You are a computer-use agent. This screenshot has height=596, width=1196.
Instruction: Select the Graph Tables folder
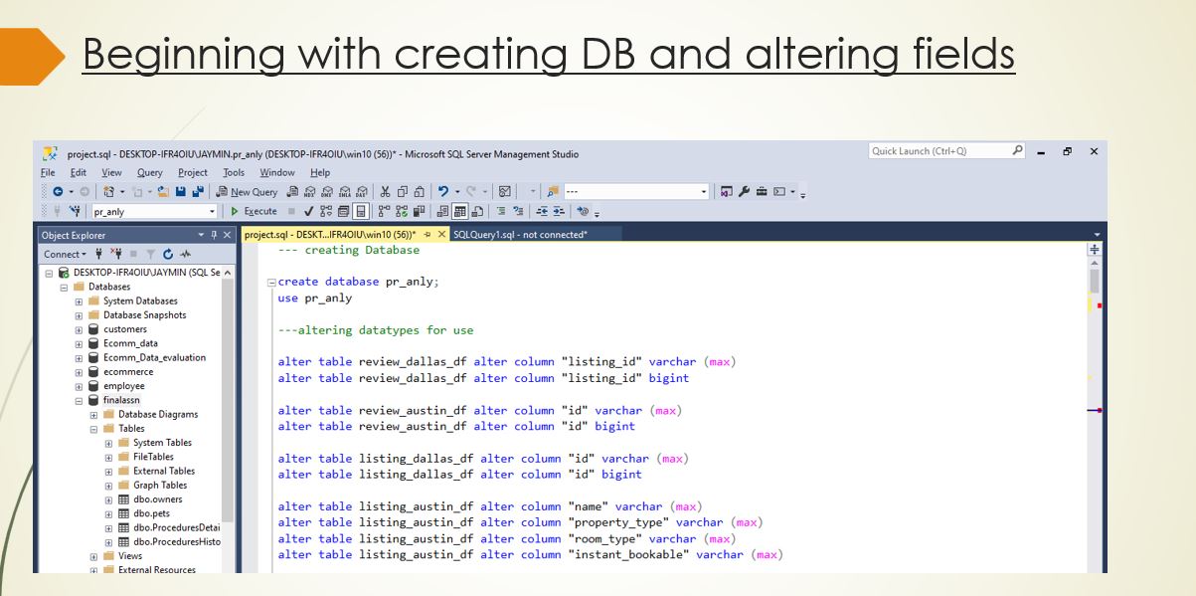click(x=160, y=486)
